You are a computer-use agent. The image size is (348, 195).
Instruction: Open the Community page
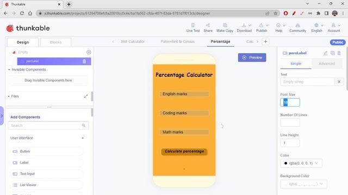297,28
